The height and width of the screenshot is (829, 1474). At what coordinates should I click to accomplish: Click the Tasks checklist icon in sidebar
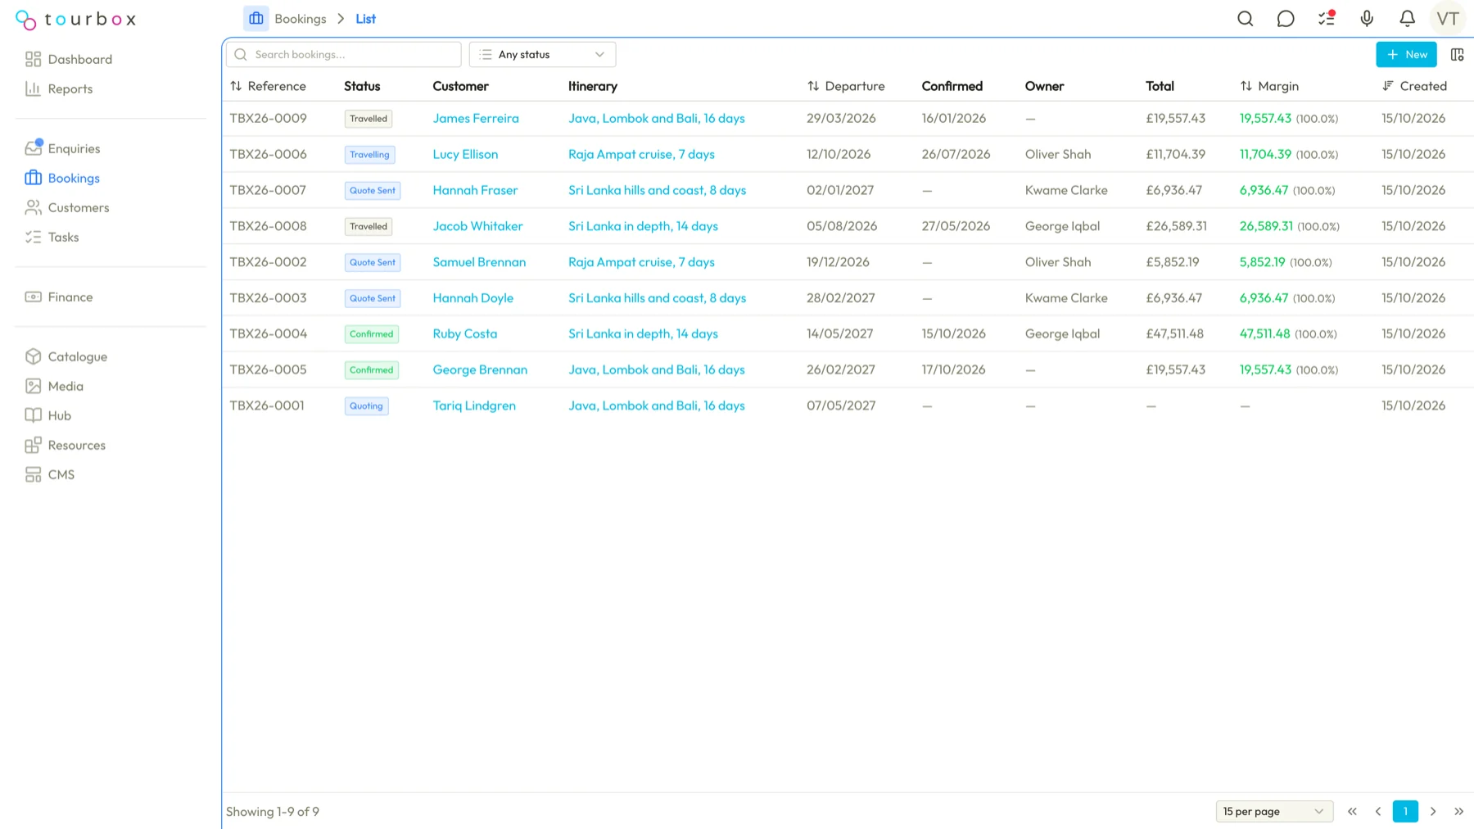pos(33,237)
